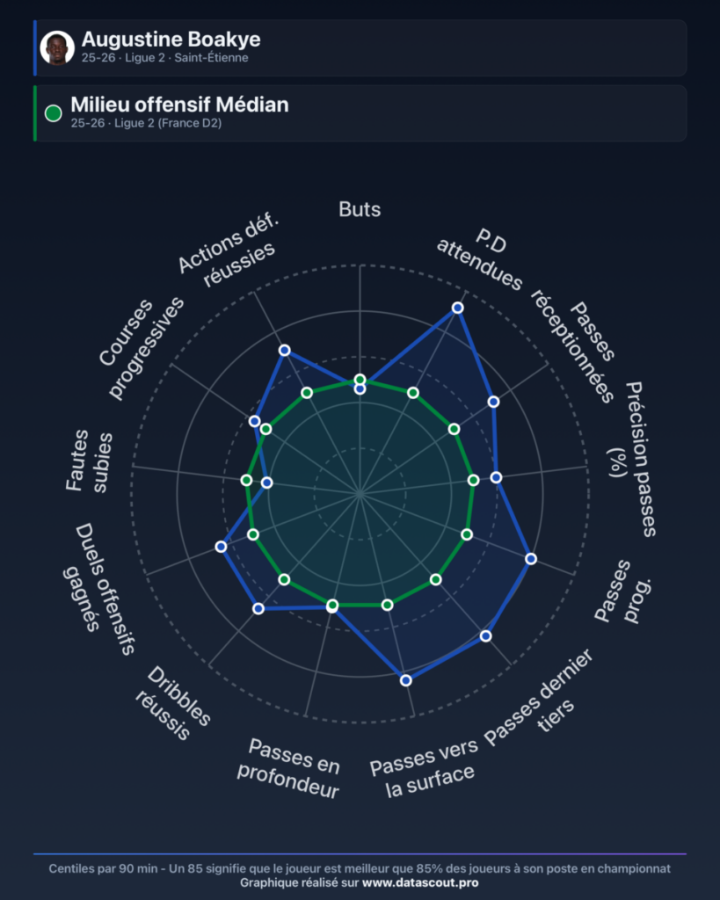This screenshot has height=900, width=720.
Task: Click the blue Passes prog. data point
Action: click(531, 558)
